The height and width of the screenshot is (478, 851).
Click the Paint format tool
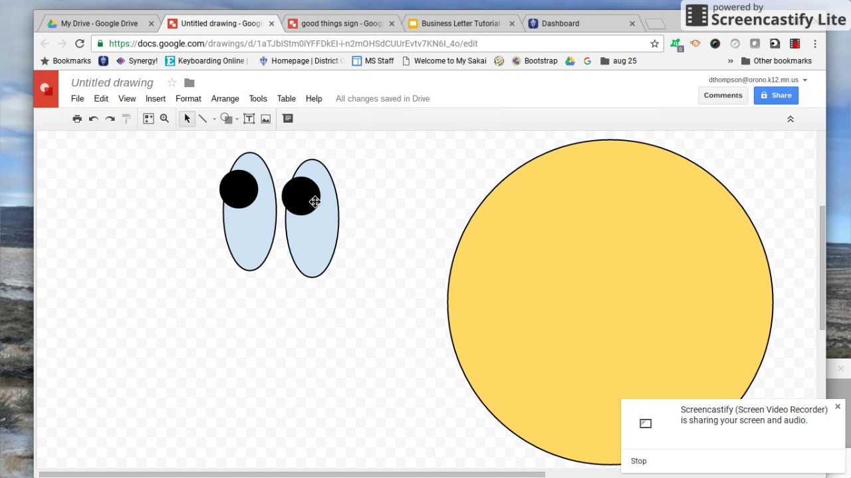126,118
